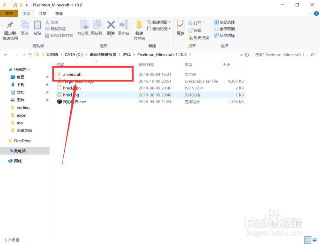This screenshot has height=244, width=320.
Task: Open the Move to (移动到) menu
Action: click(x=84, y=28)
